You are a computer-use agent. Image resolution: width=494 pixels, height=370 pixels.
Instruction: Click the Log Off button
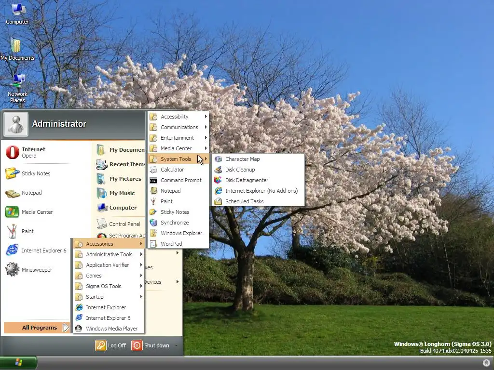(110, 345)
